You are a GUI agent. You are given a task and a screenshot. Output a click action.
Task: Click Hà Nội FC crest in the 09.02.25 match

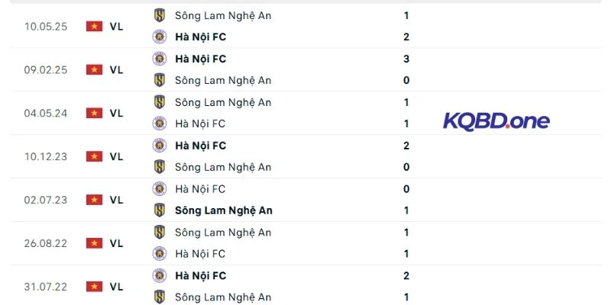pyautogui.click(x=160, y=59)
